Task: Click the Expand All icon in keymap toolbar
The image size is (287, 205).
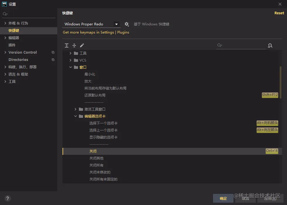Action: tap(67, 45)
